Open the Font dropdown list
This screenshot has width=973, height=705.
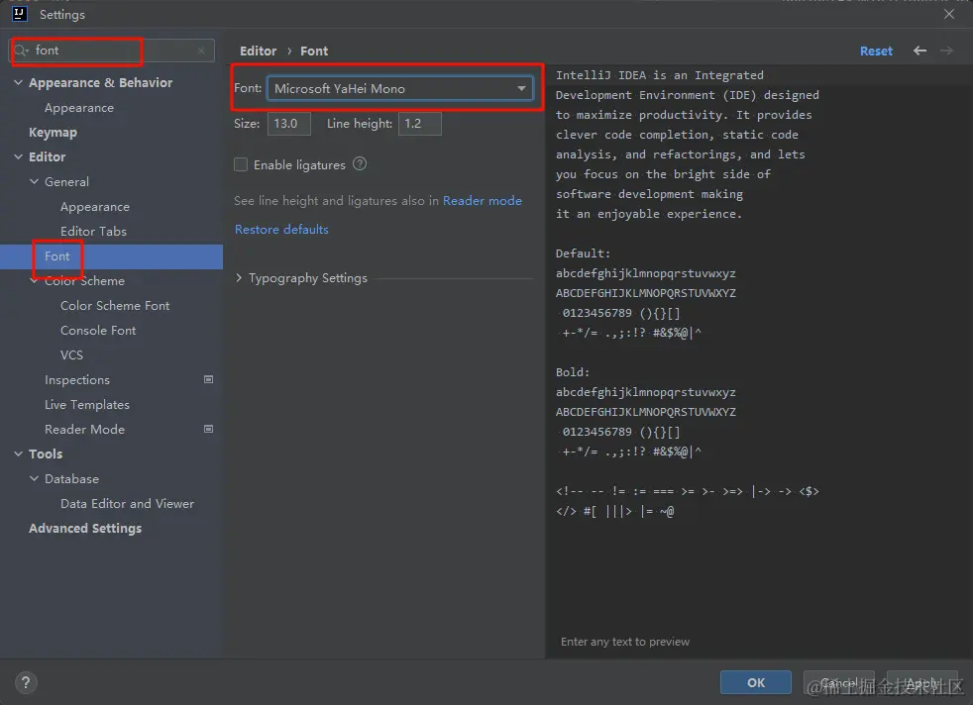pos(521,89)
